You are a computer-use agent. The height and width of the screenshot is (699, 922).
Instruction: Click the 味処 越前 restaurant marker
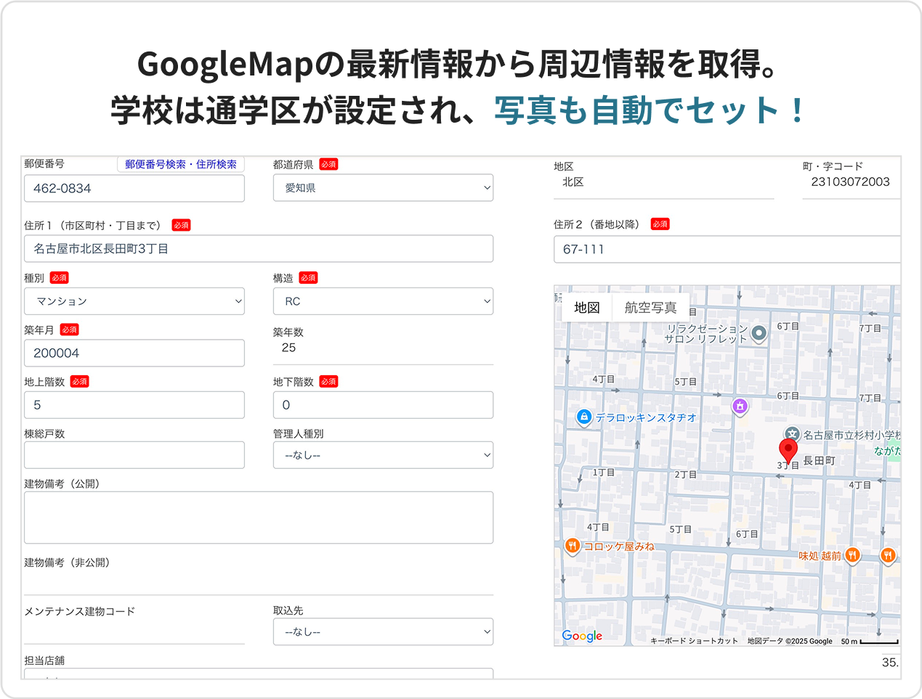pos(852,555)
